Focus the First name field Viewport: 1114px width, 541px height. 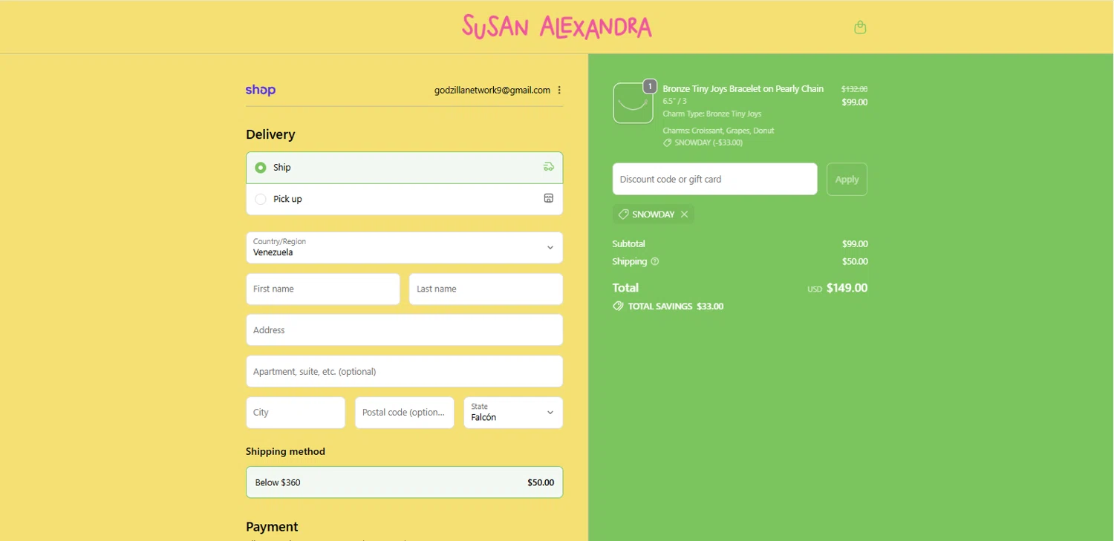(323, 289)
